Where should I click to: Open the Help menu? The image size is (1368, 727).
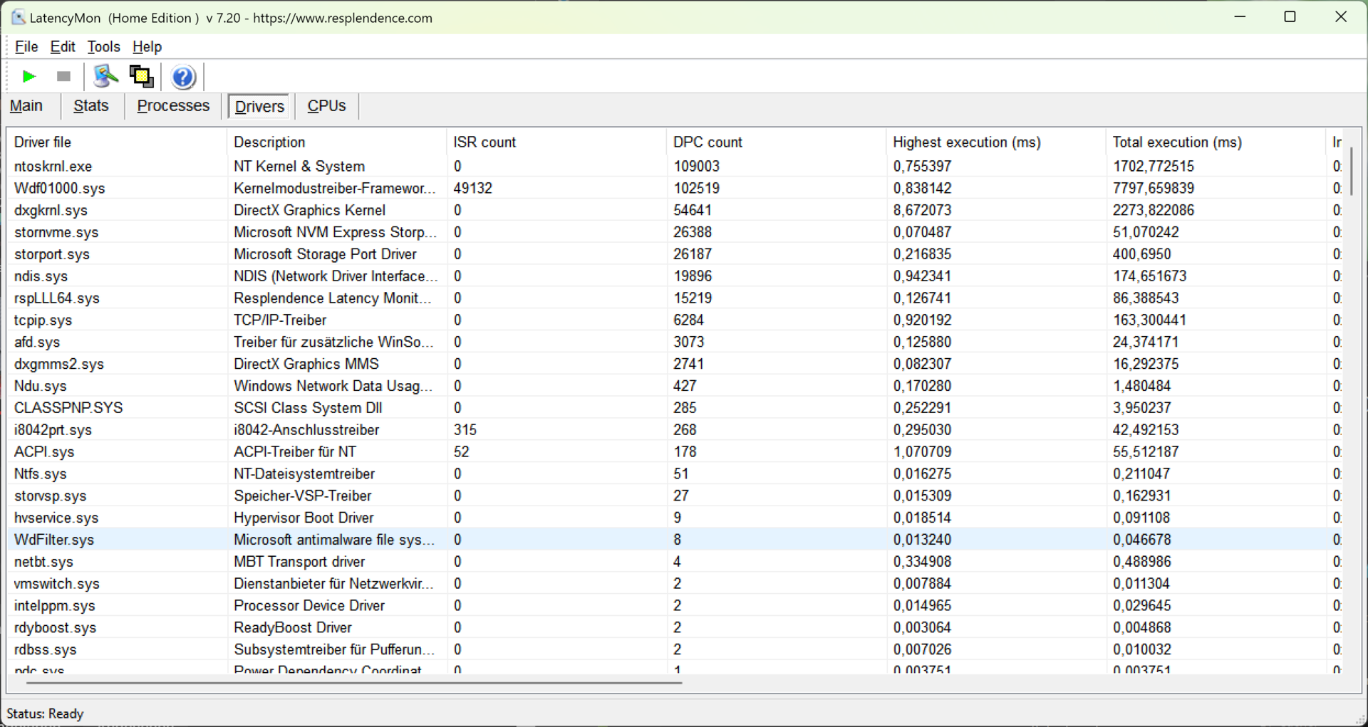[147, 47]
